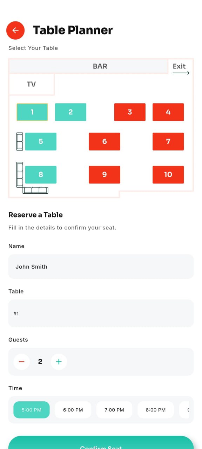The image size is (202, 449).
Task: Select table 5 next to the bench
Action: [x=41, y=141]
